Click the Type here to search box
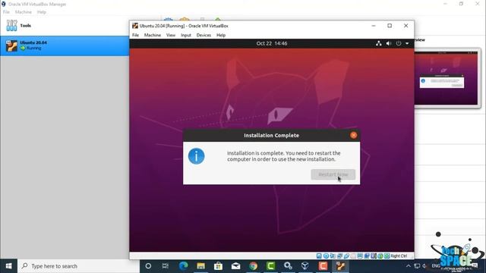 tap(79, 266)
